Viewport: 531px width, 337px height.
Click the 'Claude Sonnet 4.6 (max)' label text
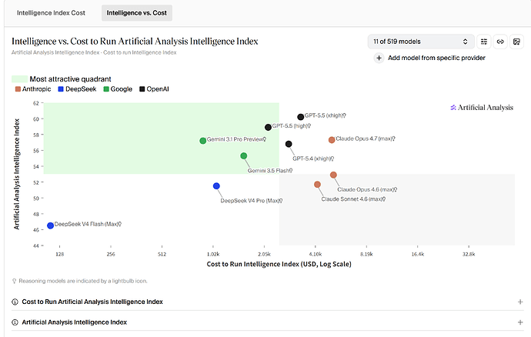pyautogui.click(x=352, y=199)
